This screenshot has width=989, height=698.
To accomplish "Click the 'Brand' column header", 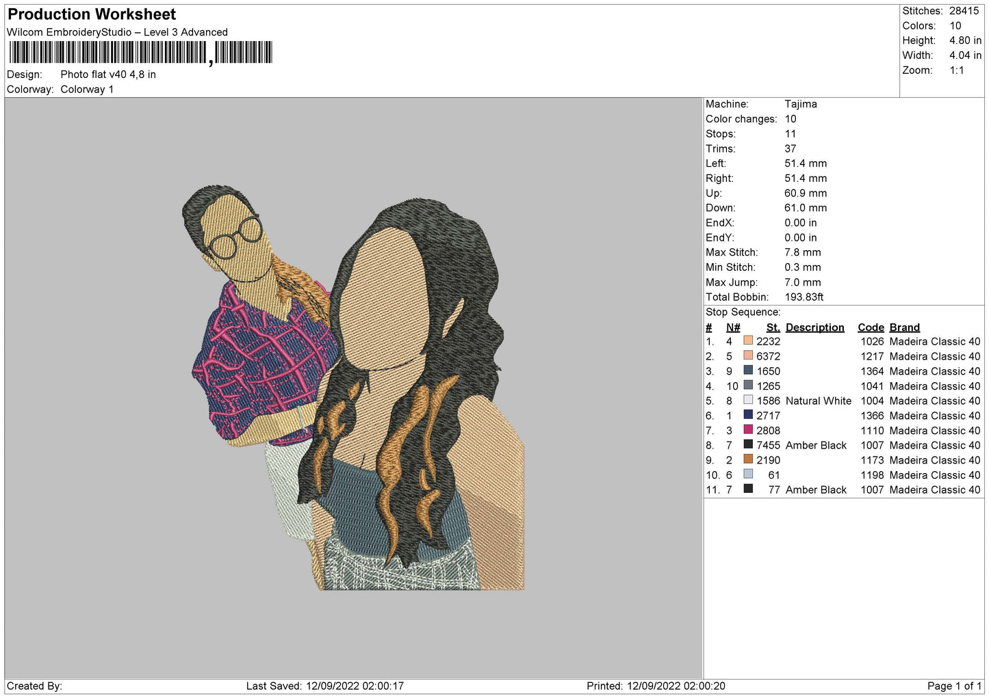I will pos(905,327).
